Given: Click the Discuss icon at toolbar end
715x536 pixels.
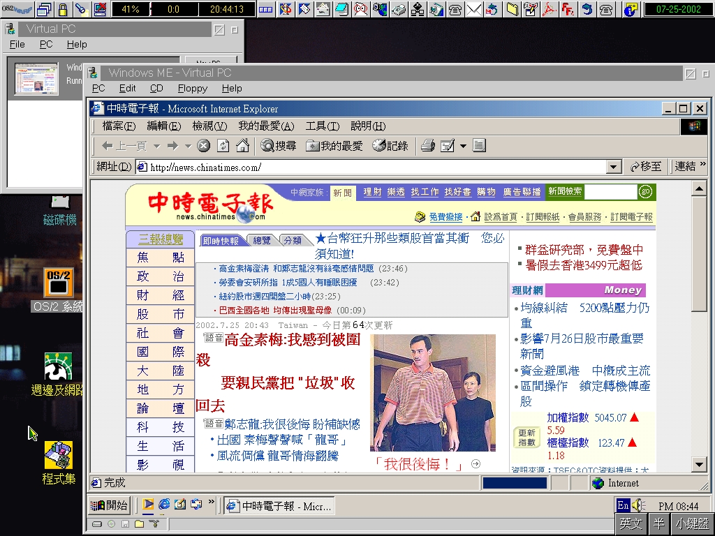Looking at the screenshot, I should point(479,146).
